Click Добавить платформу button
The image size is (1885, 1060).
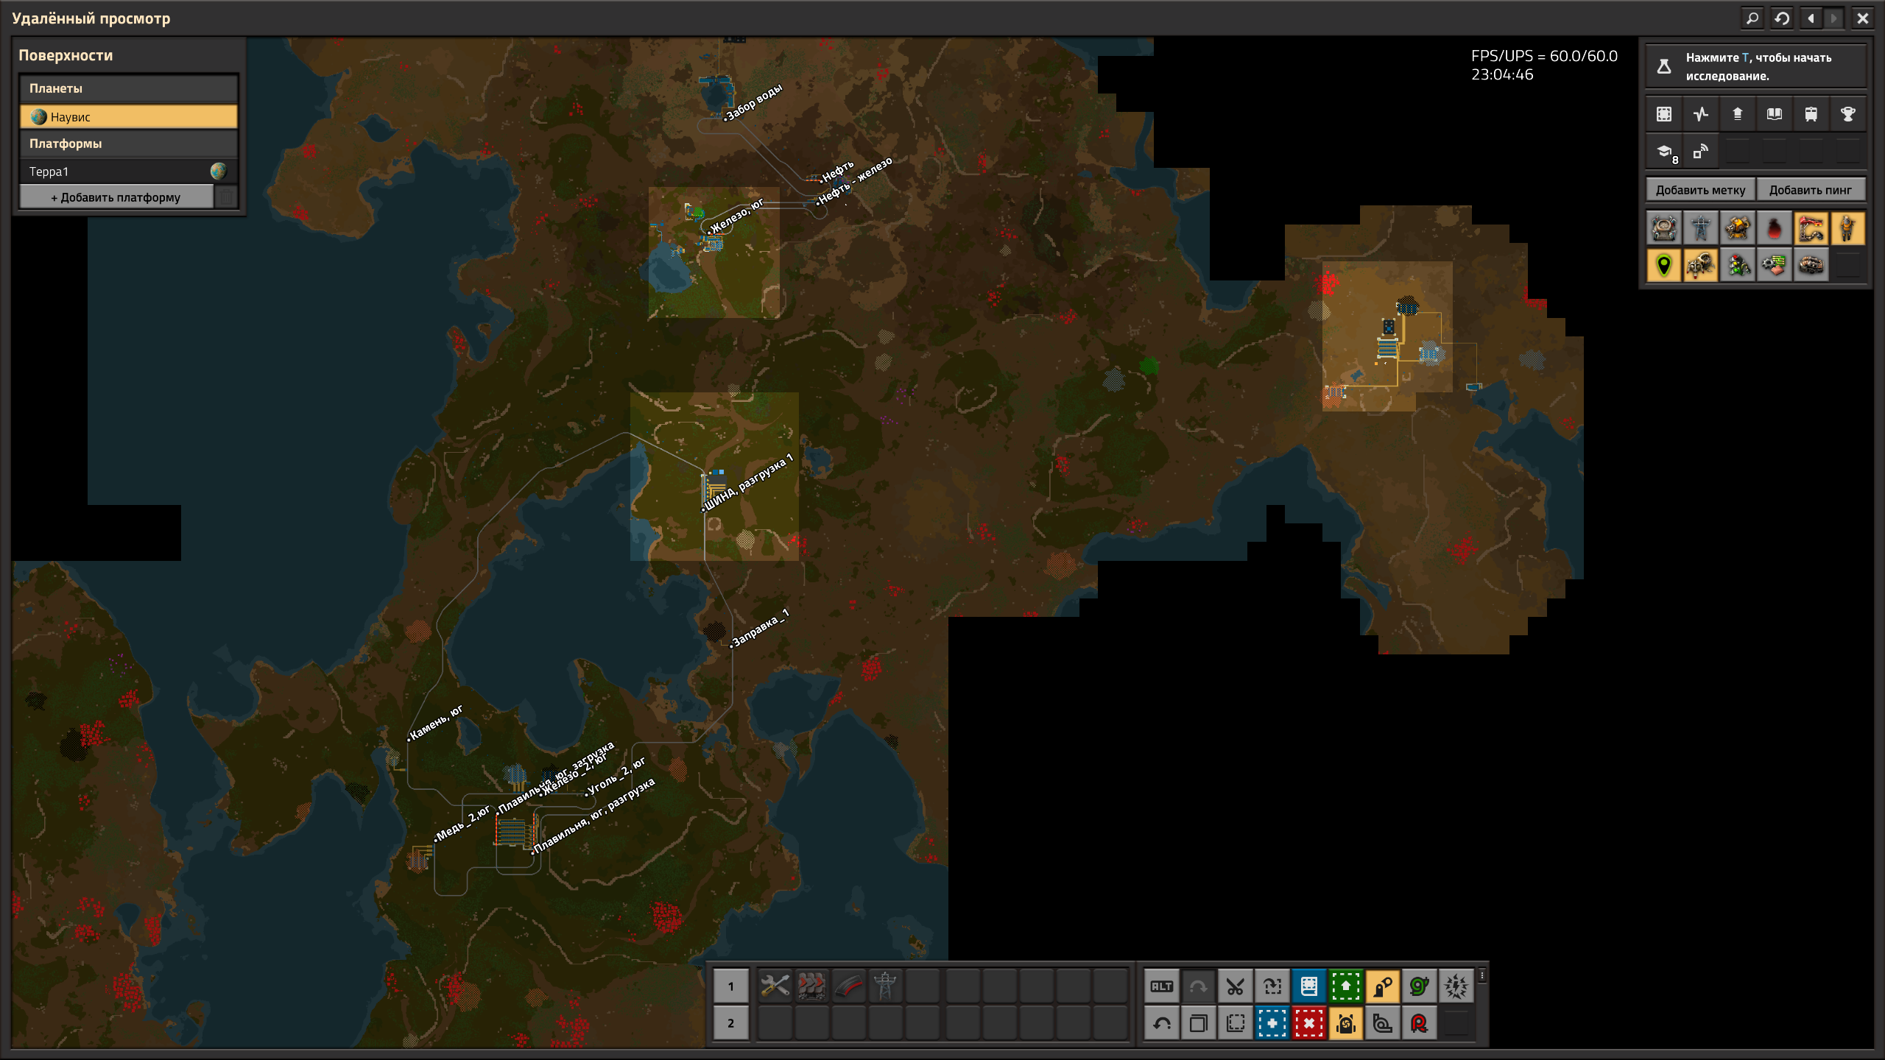pyautogui.click(x=116, y=197)
